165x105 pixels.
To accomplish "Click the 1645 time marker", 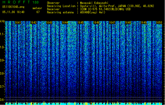I will (81, 23).
